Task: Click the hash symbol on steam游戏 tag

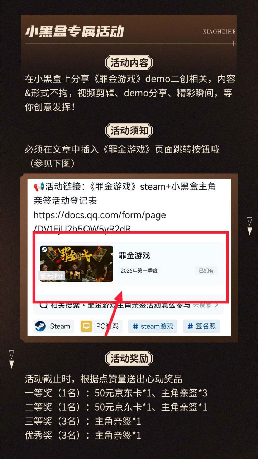Action: click(135, 326)
